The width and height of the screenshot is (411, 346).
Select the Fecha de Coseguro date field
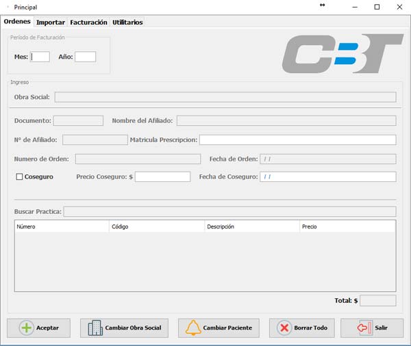tap(327, 176)
